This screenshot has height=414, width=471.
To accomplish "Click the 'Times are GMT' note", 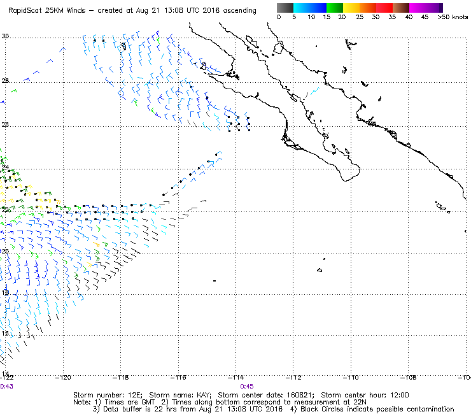I will point(129,403).
